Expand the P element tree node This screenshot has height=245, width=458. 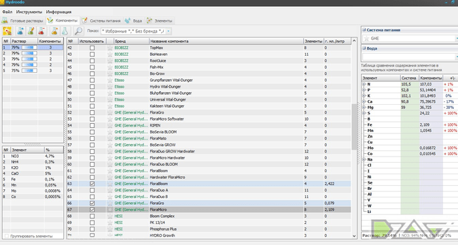click(364, 90)
